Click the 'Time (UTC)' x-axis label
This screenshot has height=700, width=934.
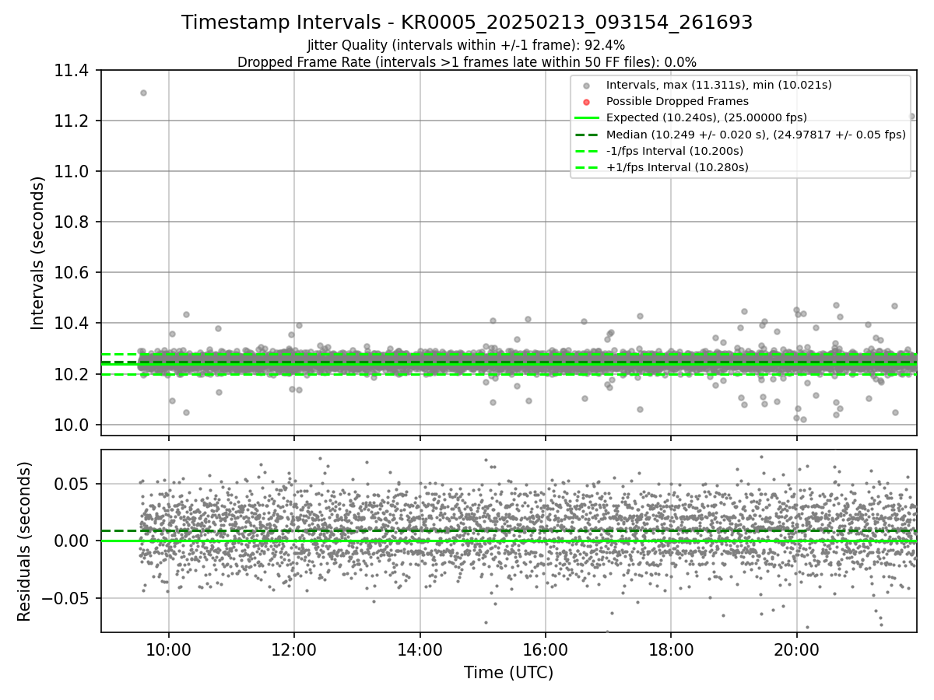[508, 673]
